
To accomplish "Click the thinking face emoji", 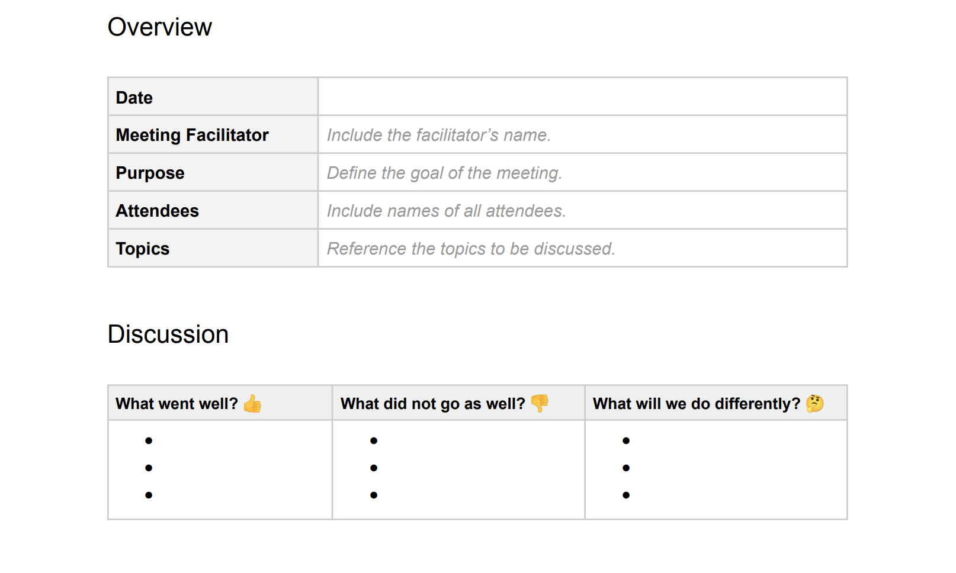I will pyautogui.click(x=816, y=403).
